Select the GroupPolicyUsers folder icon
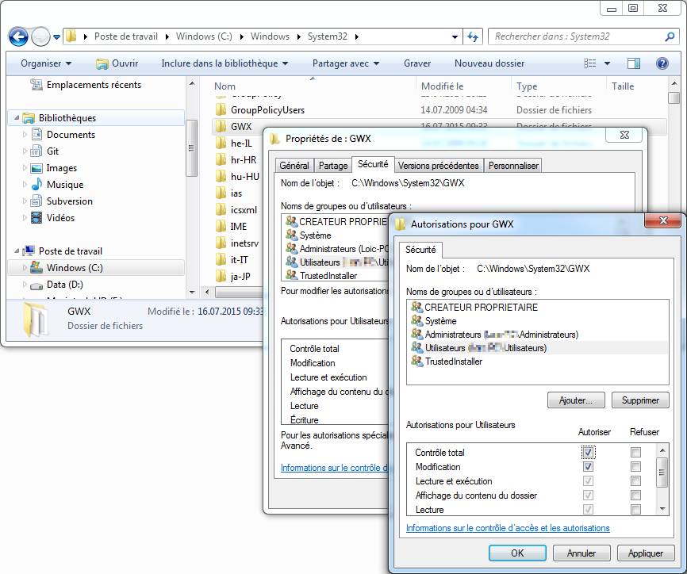This screenshot has width=687, height=574. (221, 110)
